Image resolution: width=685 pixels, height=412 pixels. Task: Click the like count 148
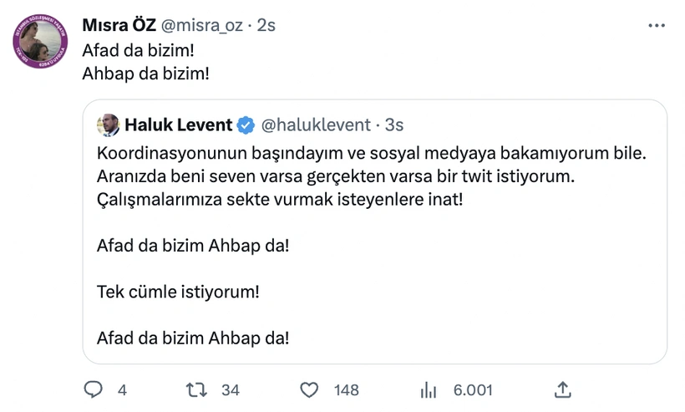point(346,390)
